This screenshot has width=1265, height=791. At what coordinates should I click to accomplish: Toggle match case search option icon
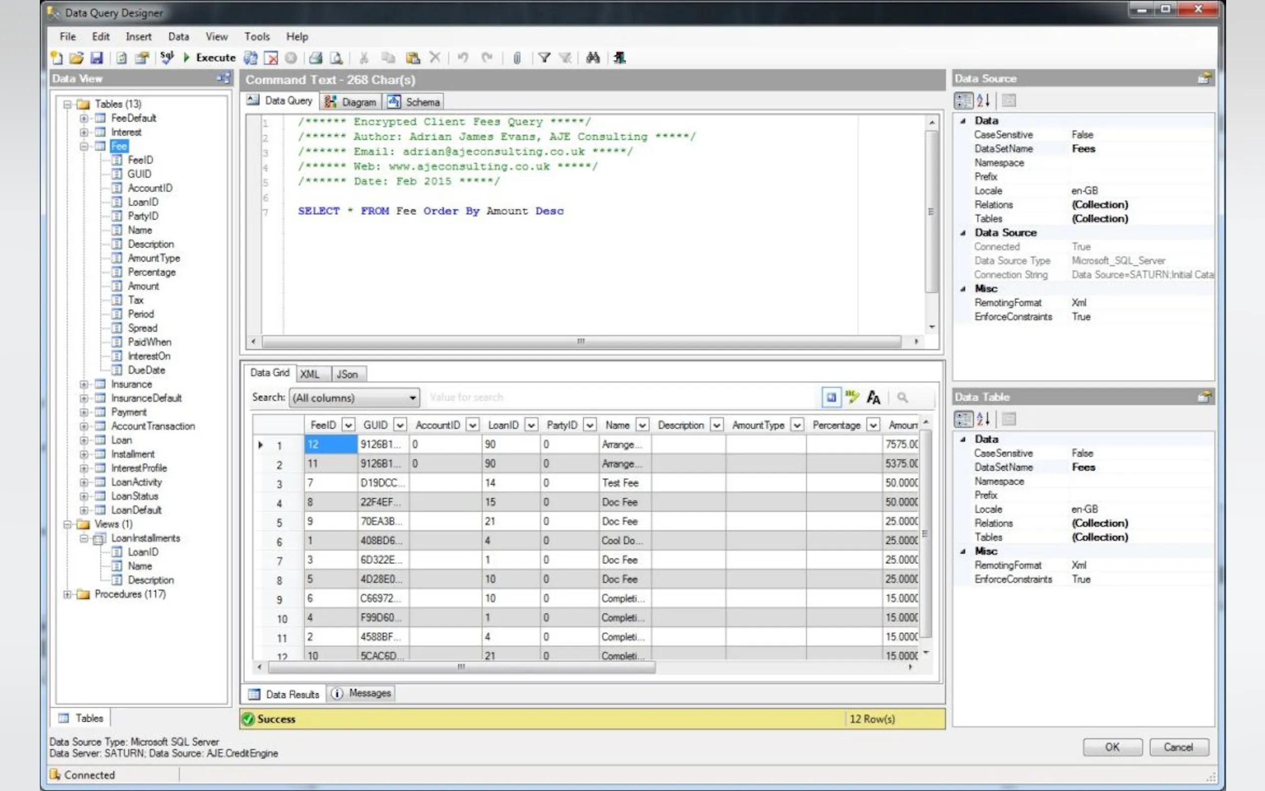874,397
